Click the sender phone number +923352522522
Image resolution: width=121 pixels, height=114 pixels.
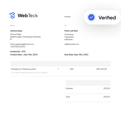(18, 47)
